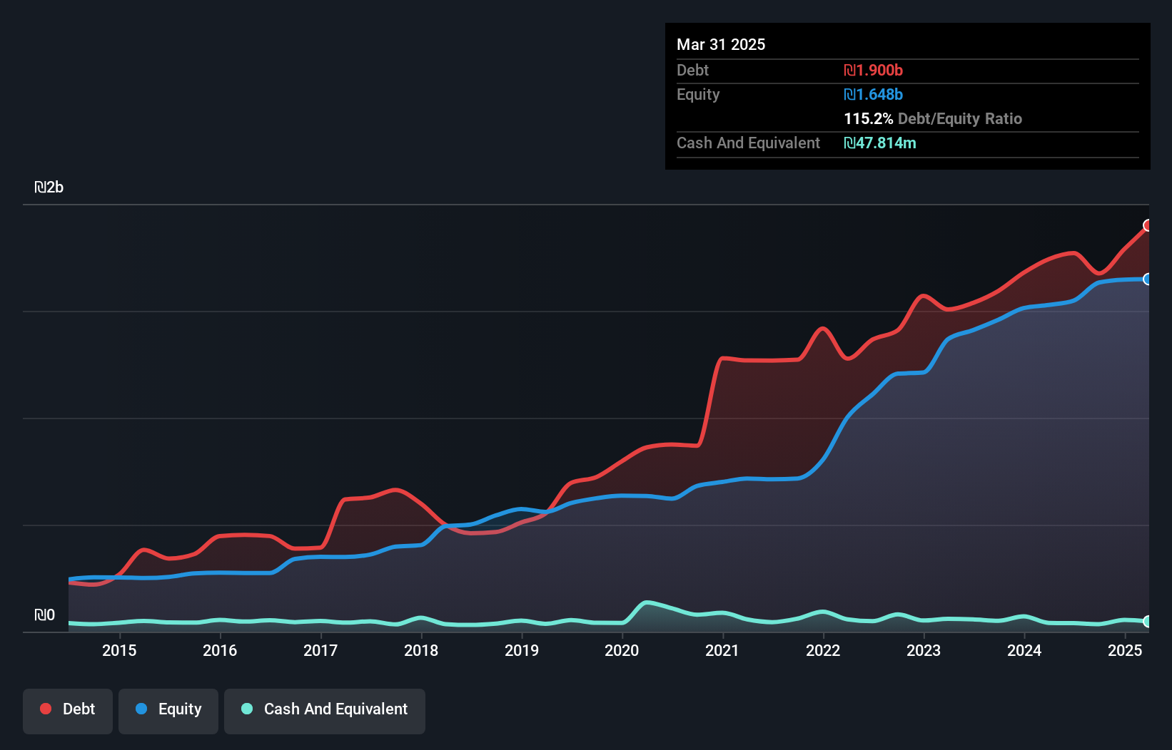1172x750 pixels.
Task: Click the 2022 x-axis label
Action: pyautogui.click(x=823, y=650)
